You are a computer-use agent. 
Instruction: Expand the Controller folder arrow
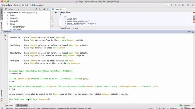point(10,27)
